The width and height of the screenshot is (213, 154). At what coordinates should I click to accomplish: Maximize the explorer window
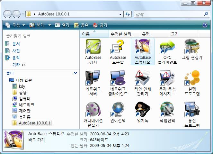click(193, 3)
